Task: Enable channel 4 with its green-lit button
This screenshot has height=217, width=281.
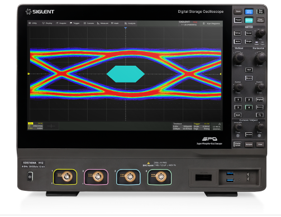Action: click(x=249, y=107)
